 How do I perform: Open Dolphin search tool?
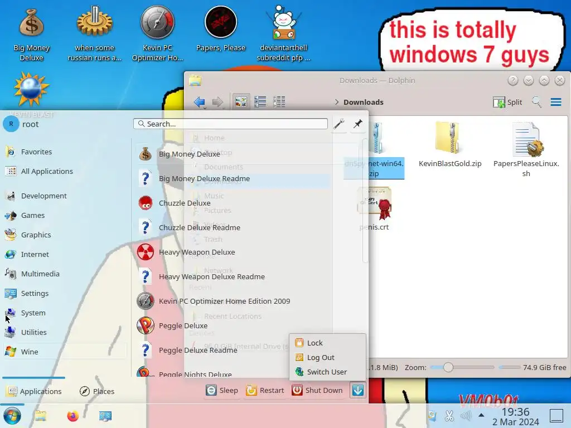click(537, 103)
